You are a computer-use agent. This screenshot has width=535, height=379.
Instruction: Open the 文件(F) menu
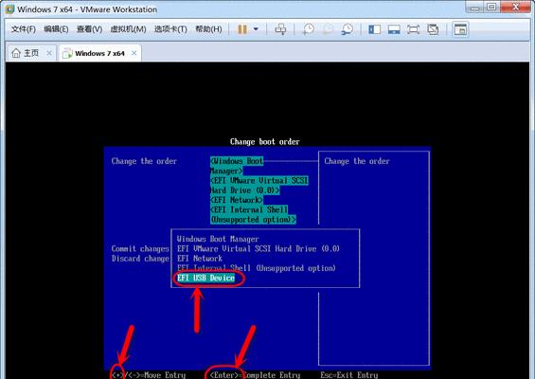tap(24, 29)
